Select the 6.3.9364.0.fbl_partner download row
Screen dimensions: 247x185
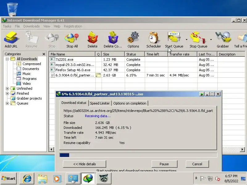pos(147,75)
